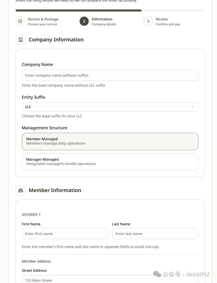
Task: Click the form progress bar
Action: coord(110,10)
